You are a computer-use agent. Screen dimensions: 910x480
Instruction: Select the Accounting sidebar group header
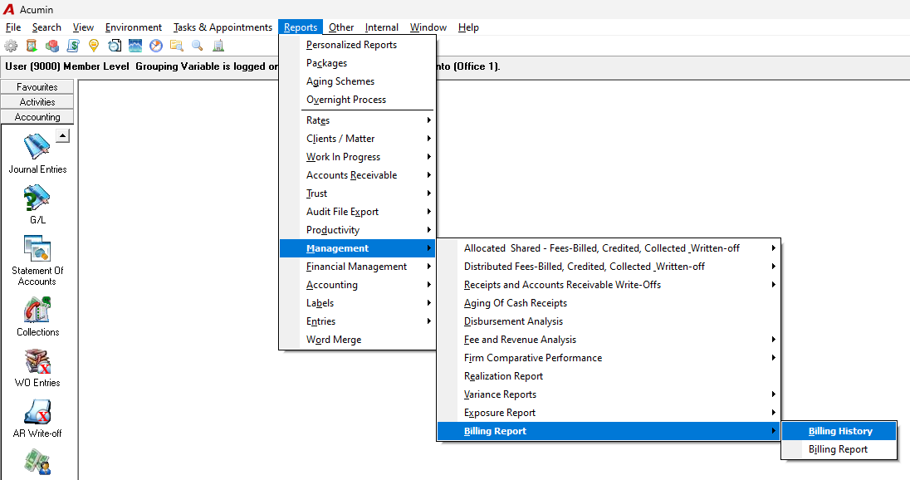point(37,117)
